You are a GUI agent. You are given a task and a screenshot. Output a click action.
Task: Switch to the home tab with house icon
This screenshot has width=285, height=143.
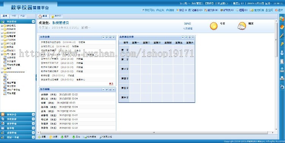(43, 16)
